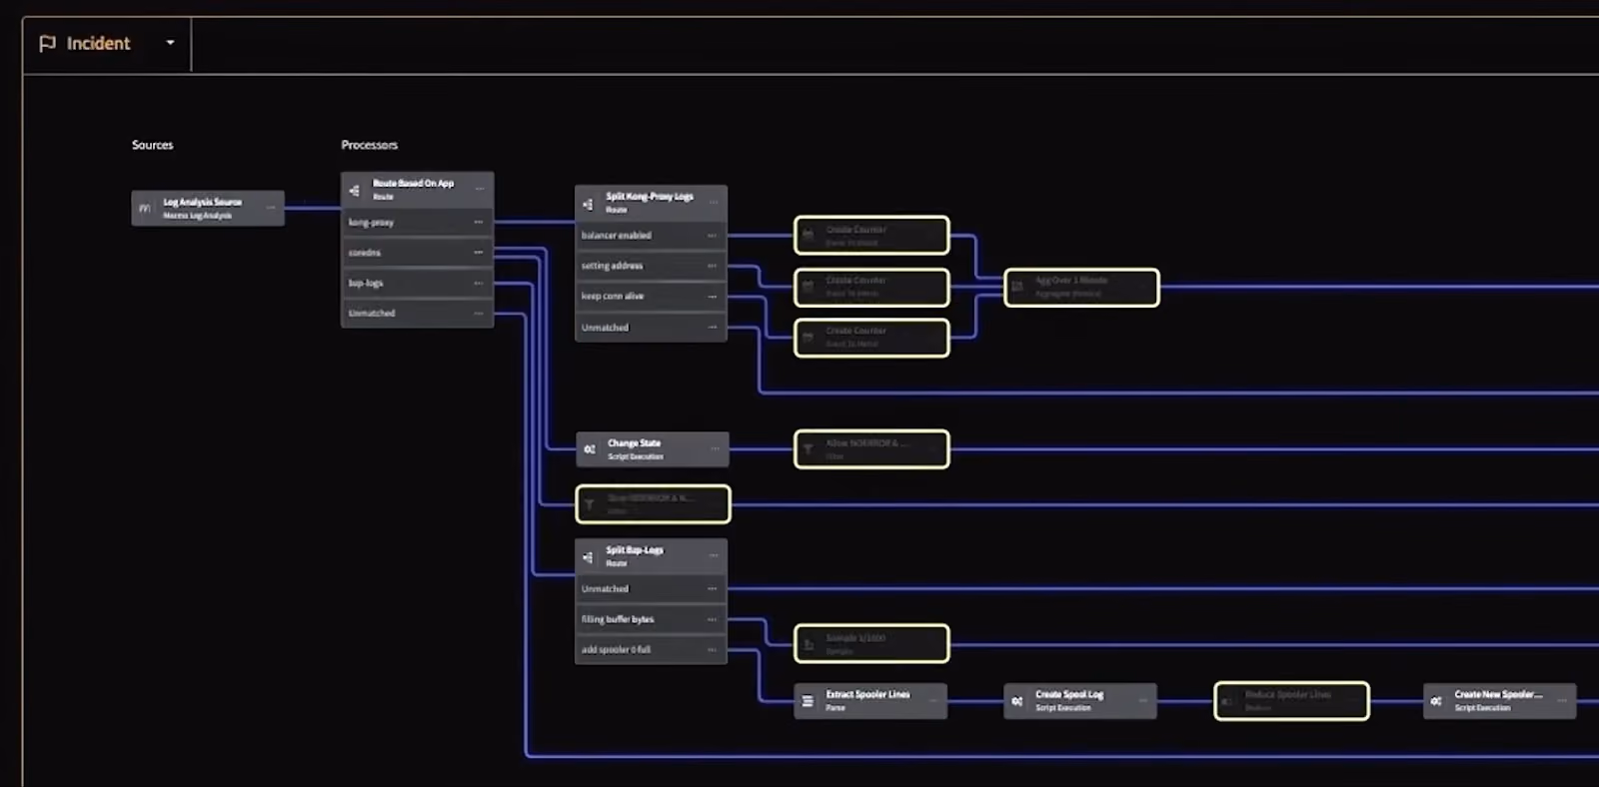The width and height of the screenshot is (1599, 787).
Task: Open balancer enabled row more options
Action: coord(713,236)
